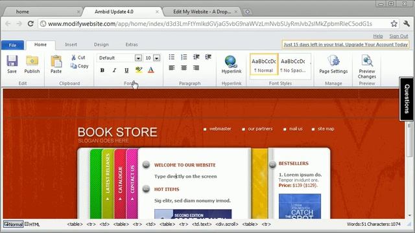
Task: Go forward in the browser
Action: tap(19, 24)
